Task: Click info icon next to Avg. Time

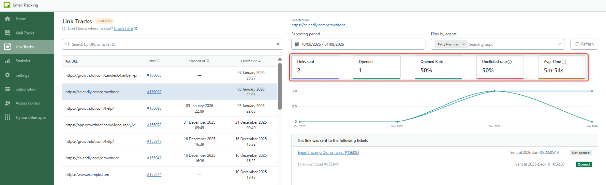Action: [564, 62]
